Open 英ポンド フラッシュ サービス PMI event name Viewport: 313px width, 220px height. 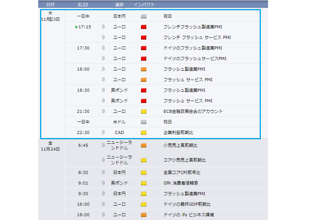tap(188, 101)
